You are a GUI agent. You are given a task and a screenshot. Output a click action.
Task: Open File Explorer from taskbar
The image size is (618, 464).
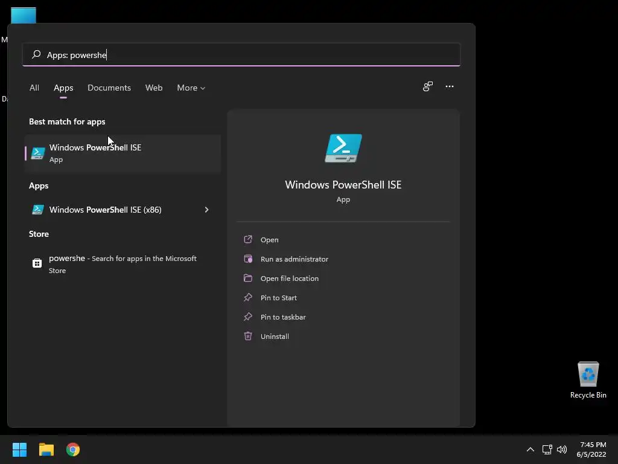[46, 449]
